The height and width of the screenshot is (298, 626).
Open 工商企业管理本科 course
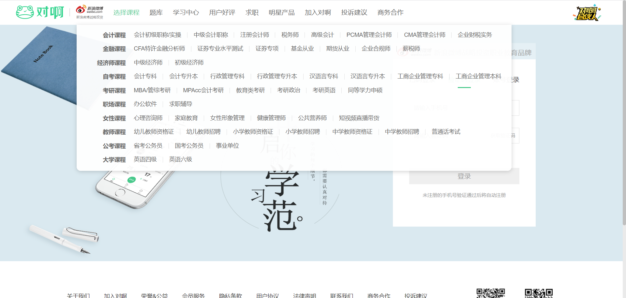(478, 76)
